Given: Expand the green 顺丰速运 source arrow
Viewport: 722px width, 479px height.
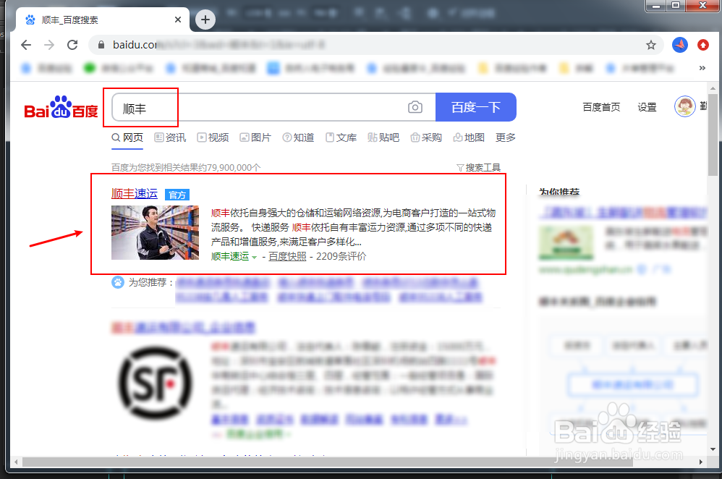Looking at the screenshot, I should pyautogui.click(x=254, y=257).
